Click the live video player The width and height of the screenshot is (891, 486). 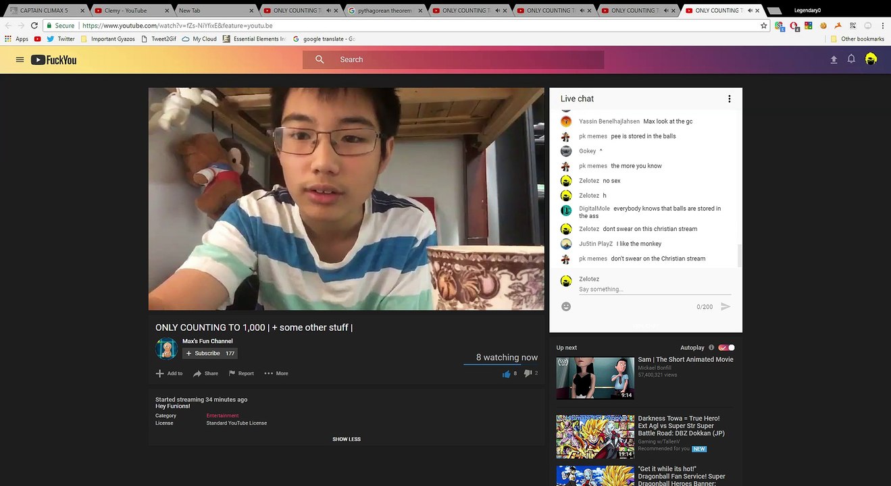pyautogui.click(x=346, y=198)
